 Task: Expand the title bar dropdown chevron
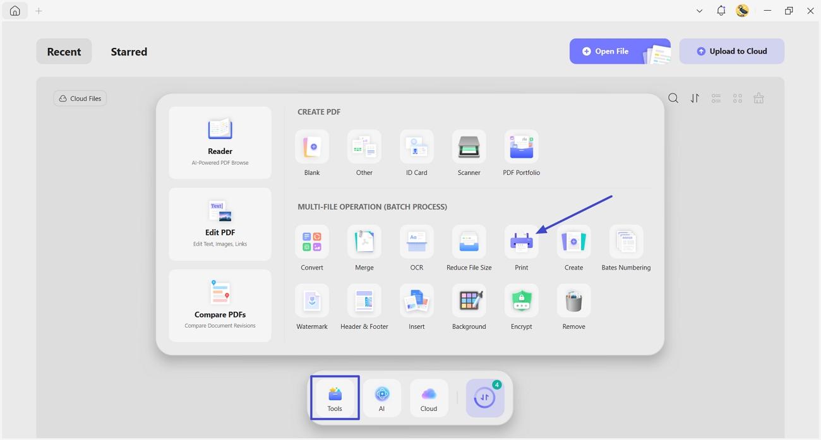(699, 11)
